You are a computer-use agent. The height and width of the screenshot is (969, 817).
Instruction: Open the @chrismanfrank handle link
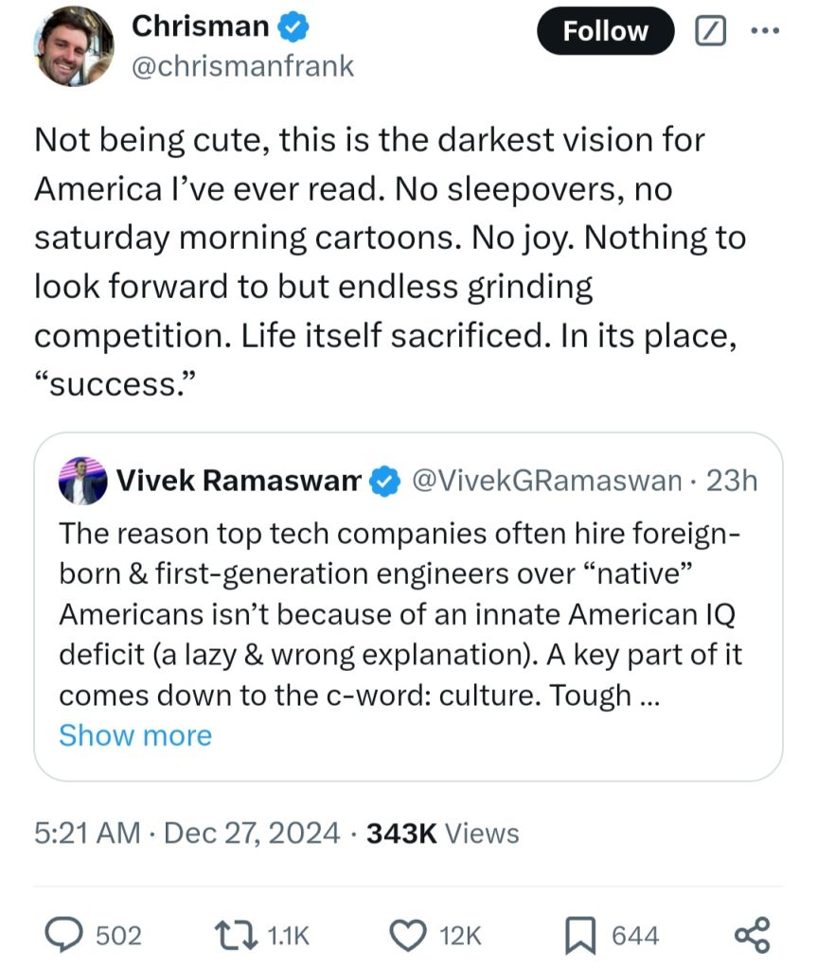coord(243,66)
